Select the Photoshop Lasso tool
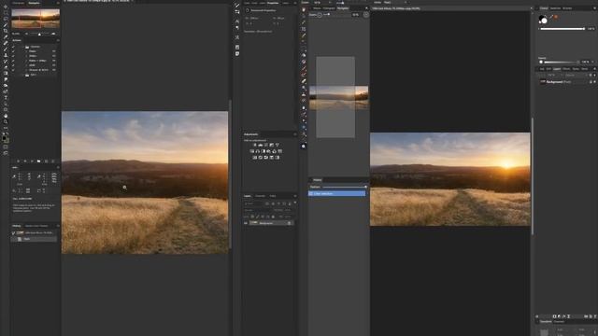 [x=6, y=19]
